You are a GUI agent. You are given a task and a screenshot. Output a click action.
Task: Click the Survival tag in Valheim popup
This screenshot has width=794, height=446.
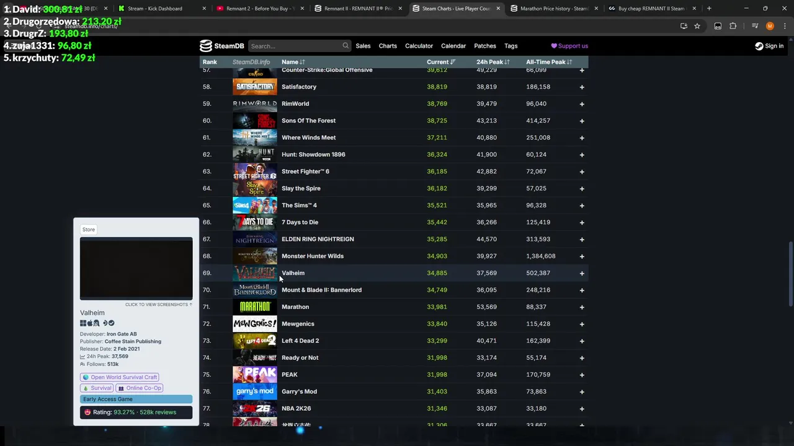[97, 388]
